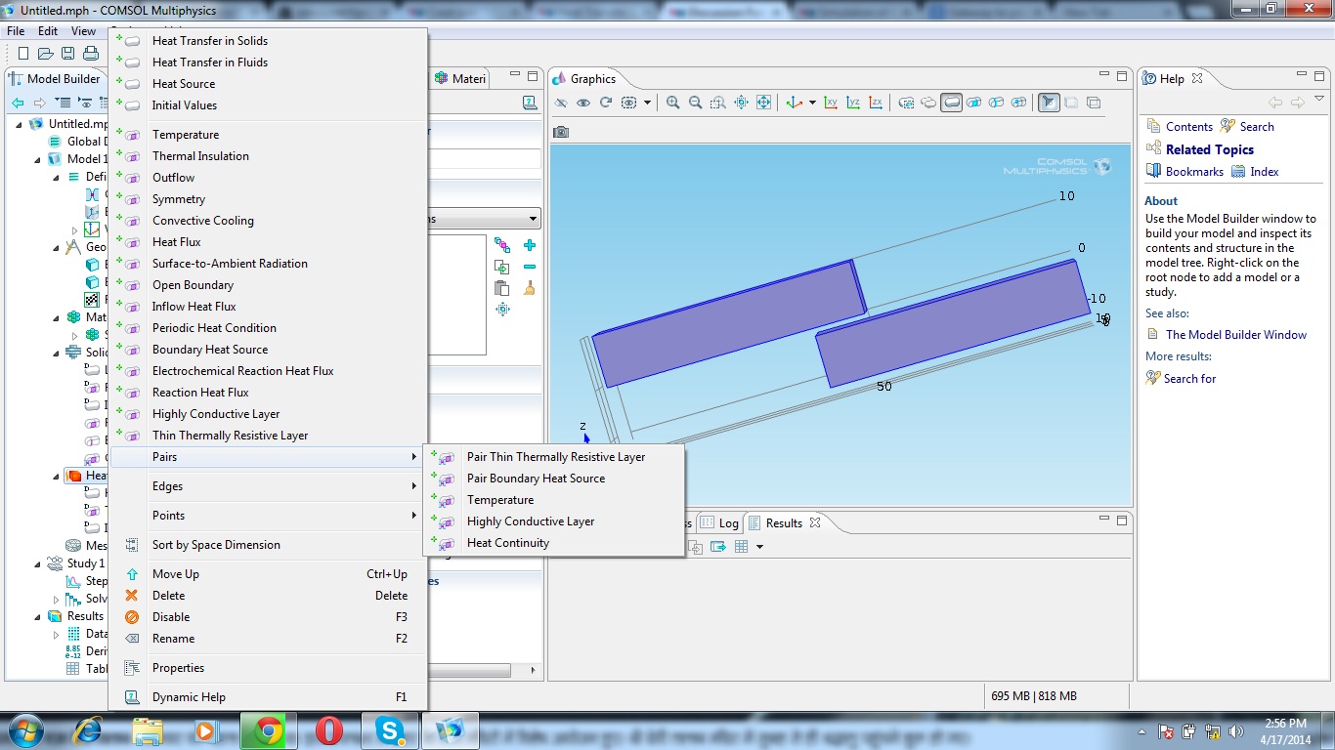This screenshot has width=1335, height=750.
Task: Open Google Chrome from the taskbar
Action: (x=269, y=729)
